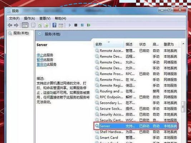Click the Forward arrow toolbar icon
The width and height of the screenshot is (191, 143).
point(16,25)
